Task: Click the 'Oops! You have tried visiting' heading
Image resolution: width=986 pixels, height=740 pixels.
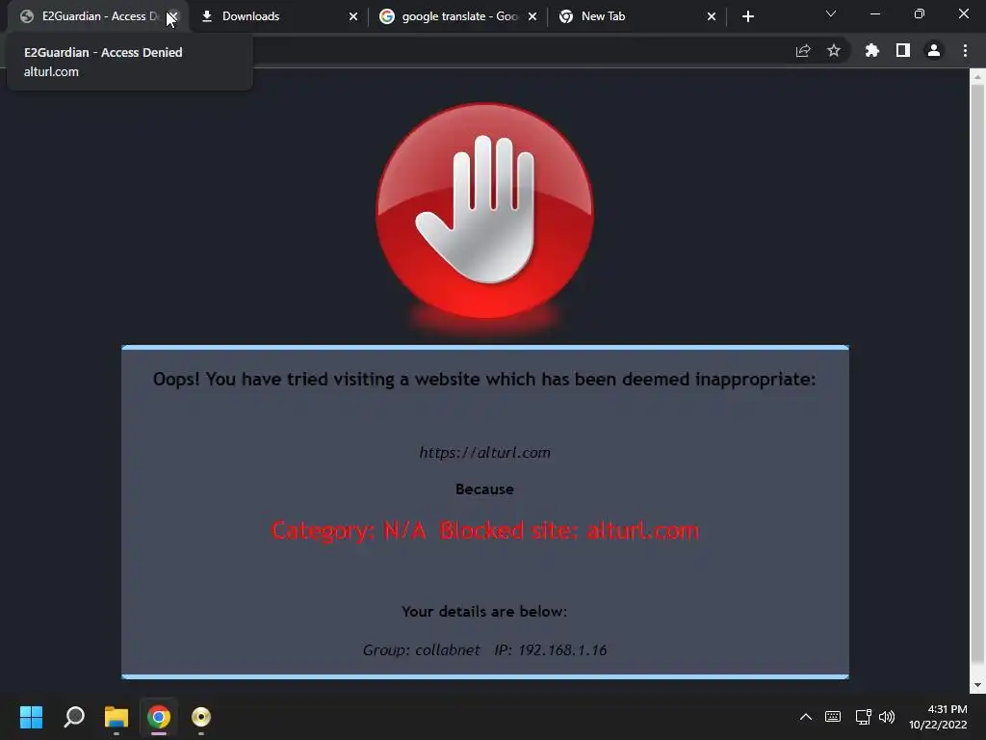Action: click(485, 380)
